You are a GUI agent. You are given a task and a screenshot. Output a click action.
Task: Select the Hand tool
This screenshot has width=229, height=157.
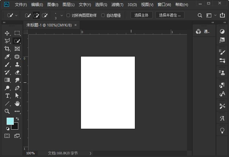point(17,103)
